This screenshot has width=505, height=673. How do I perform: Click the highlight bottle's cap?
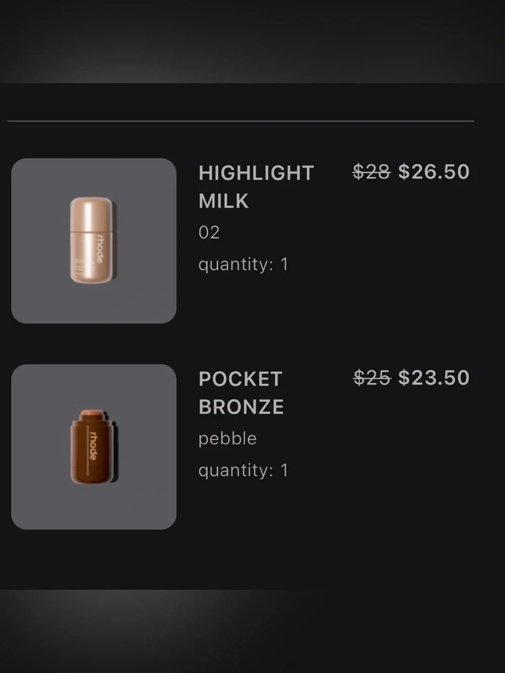pyautogui.click(x=91, y=214)
